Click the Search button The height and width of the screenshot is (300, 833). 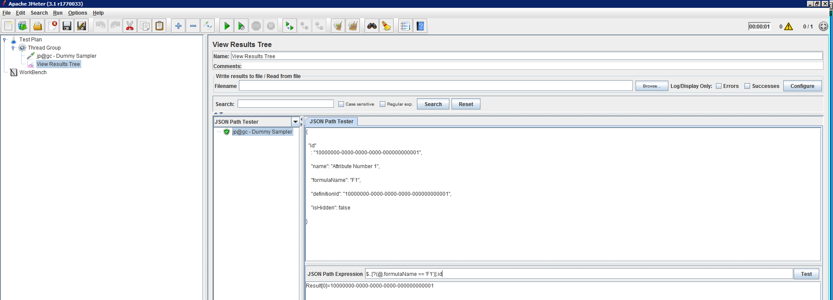pyautogui.click(x=433, y=104)
